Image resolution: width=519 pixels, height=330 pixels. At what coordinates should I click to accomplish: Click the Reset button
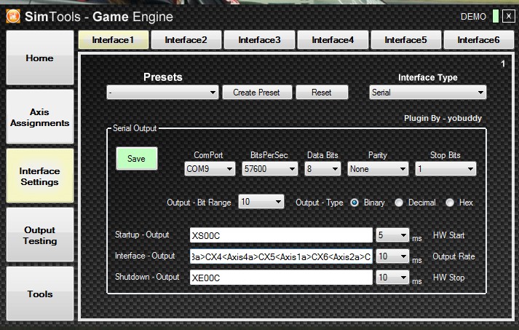tap(322, 93)
